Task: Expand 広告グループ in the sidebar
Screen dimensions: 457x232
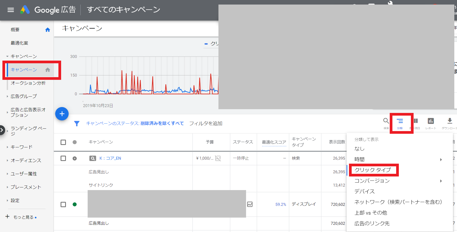Action: (7, 96)
